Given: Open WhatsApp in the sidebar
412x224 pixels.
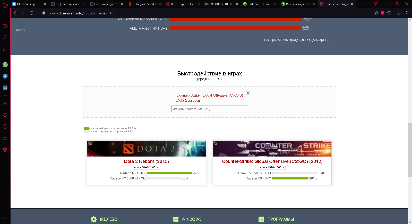Looking at the screenshot, I should point(5,65).
